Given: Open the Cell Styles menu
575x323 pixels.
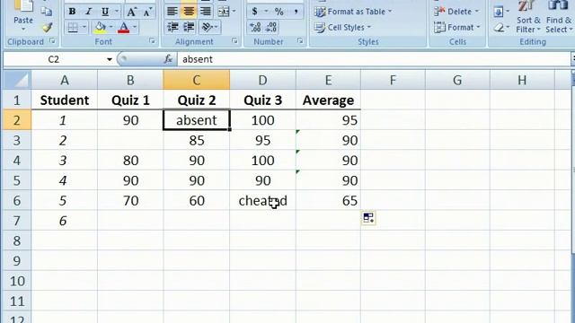Looking at the screenshot, I should click(342, 28).
